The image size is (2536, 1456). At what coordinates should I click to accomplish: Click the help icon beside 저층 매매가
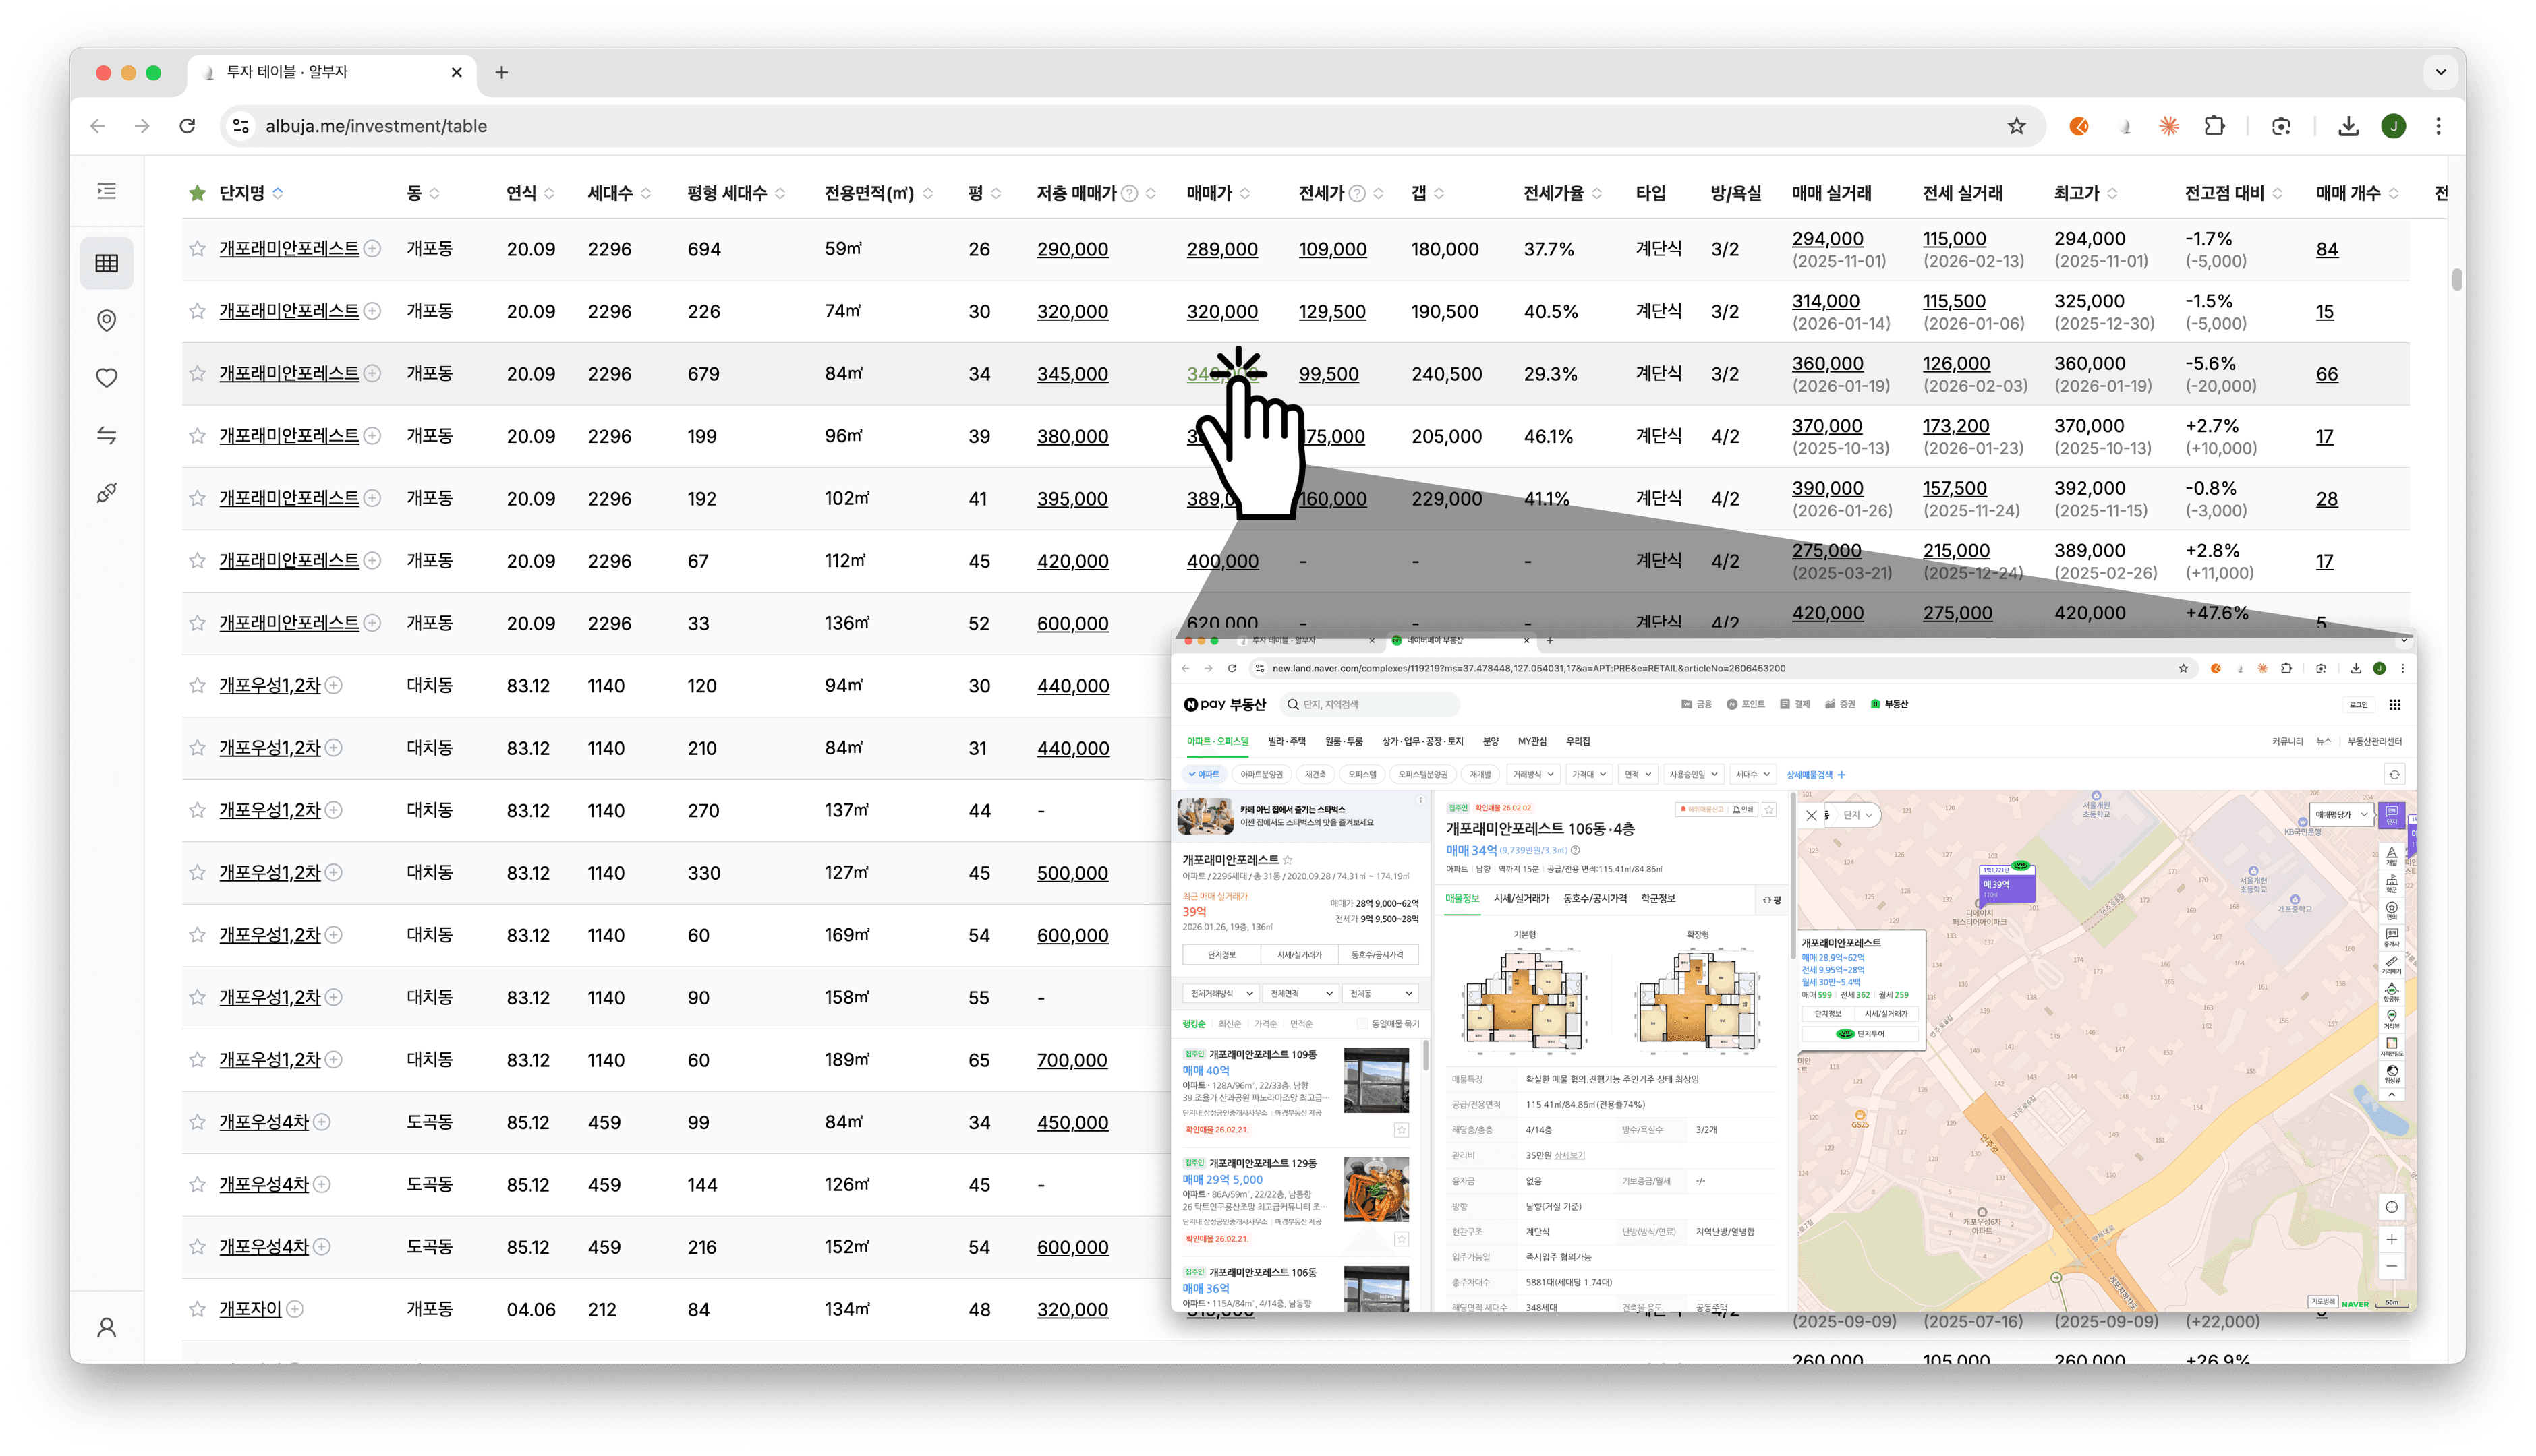pyautogui.click(x=1130, y=193)
